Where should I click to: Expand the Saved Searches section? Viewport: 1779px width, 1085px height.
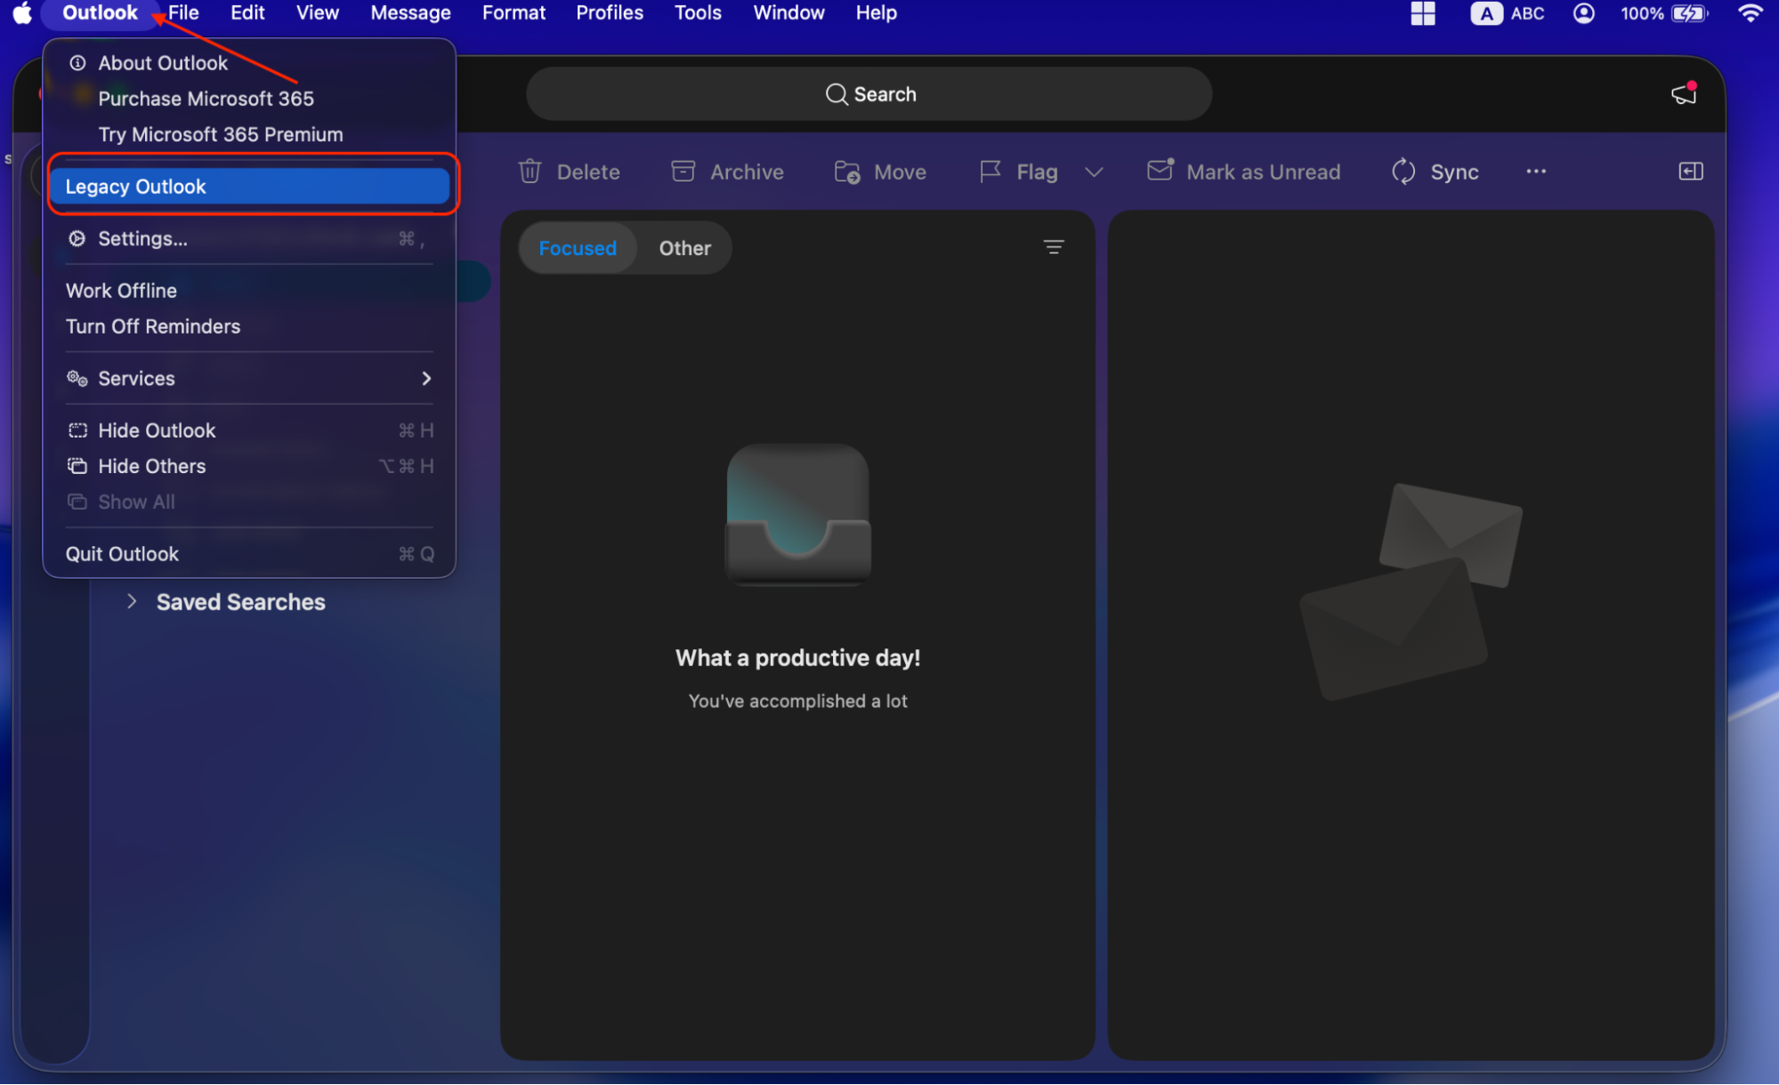[132, 602]
